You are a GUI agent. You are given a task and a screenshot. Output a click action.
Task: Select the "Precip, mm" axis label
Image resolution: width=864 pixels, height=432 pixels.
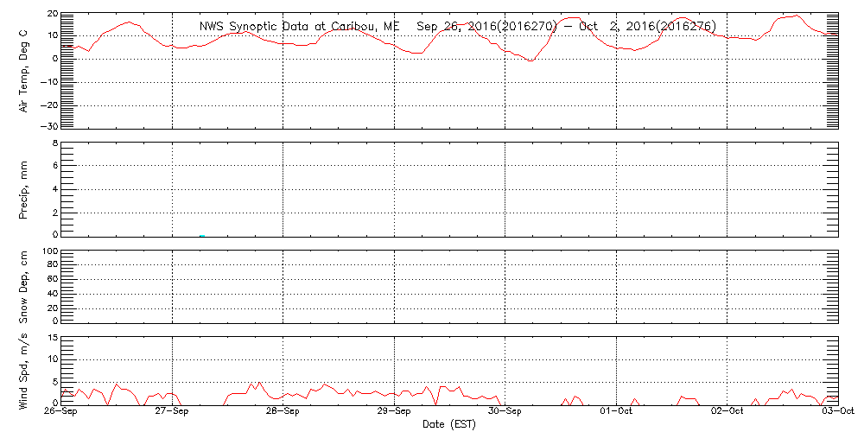point(23,189)
